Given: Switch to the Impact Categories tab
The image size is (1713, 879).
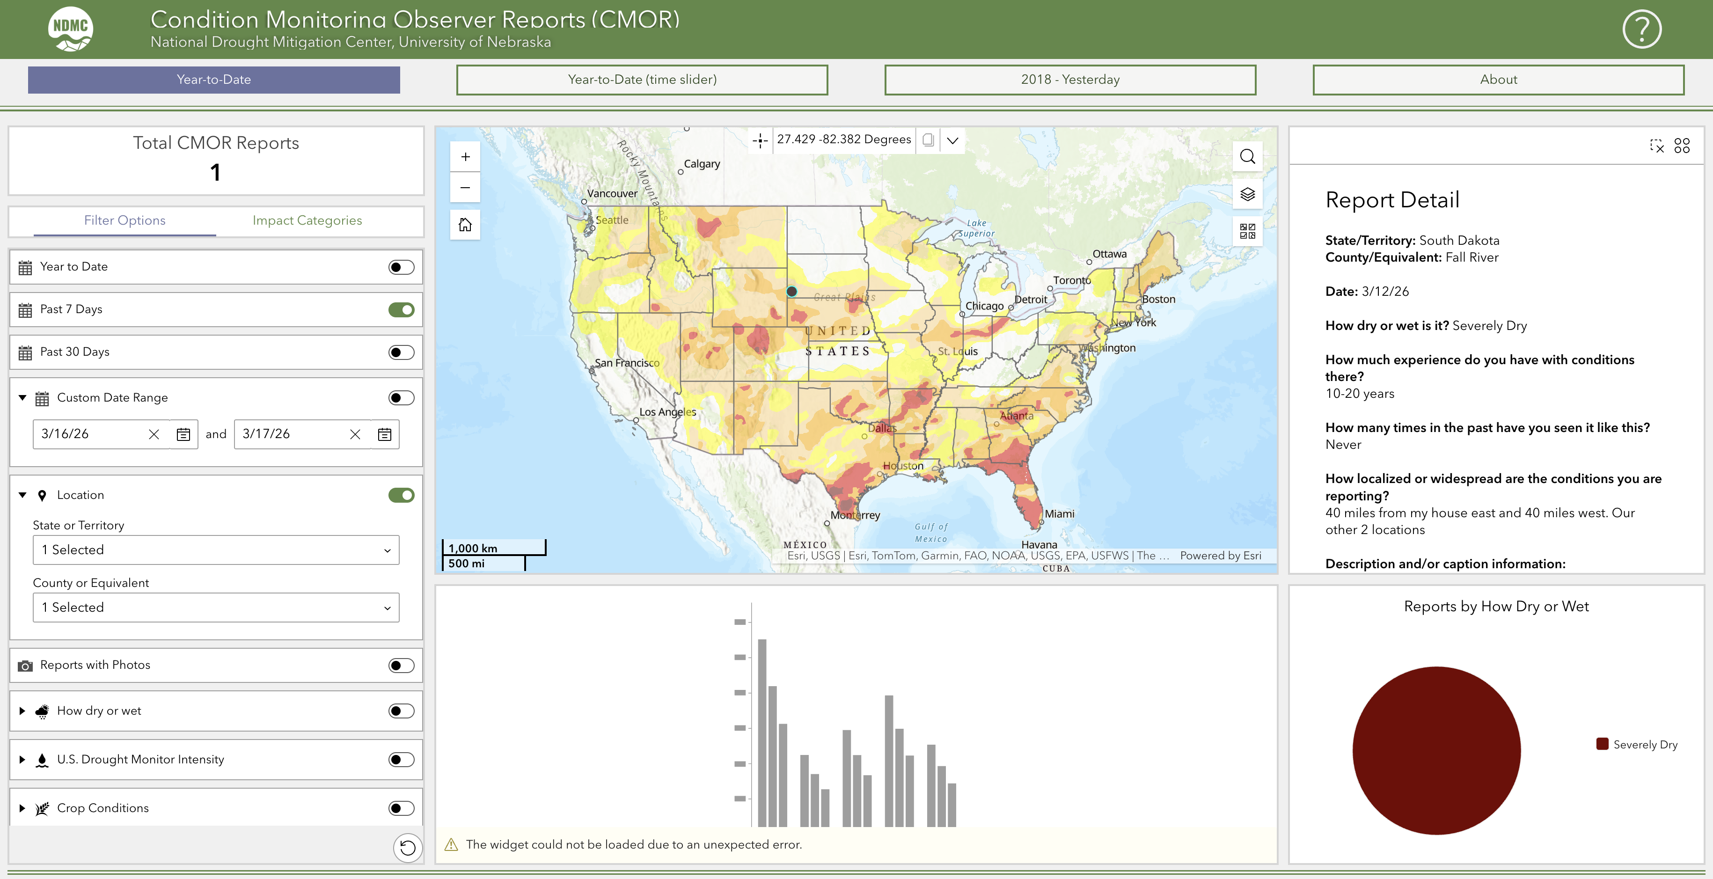Looking at the screenshot, I should (307, 220).
